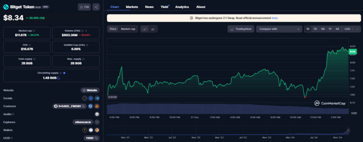Viewport: 363px width, 142px height.
Task: Switch to the Yield tab
Action: [164, 7]
